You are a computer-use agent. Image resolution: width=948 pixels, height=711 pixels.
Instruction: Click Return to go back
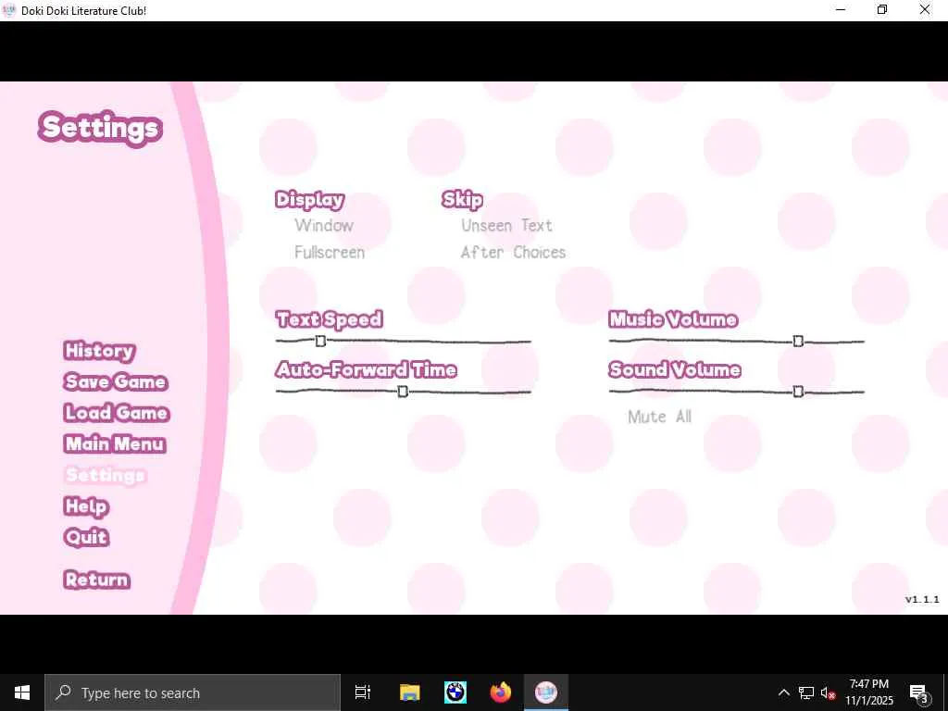point(96,580)
